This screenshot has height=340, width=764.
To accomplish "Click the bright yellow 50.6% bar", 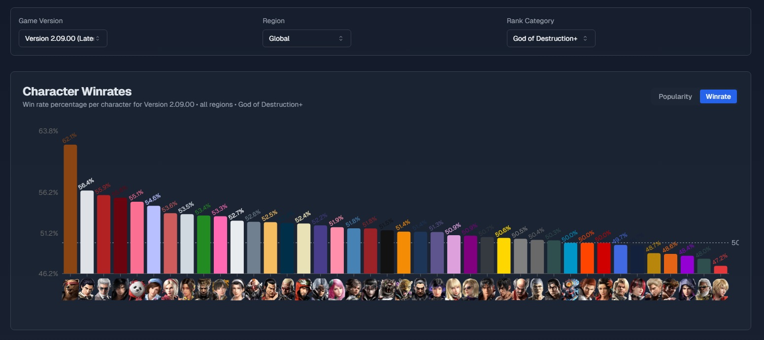I will coord(504,255).
